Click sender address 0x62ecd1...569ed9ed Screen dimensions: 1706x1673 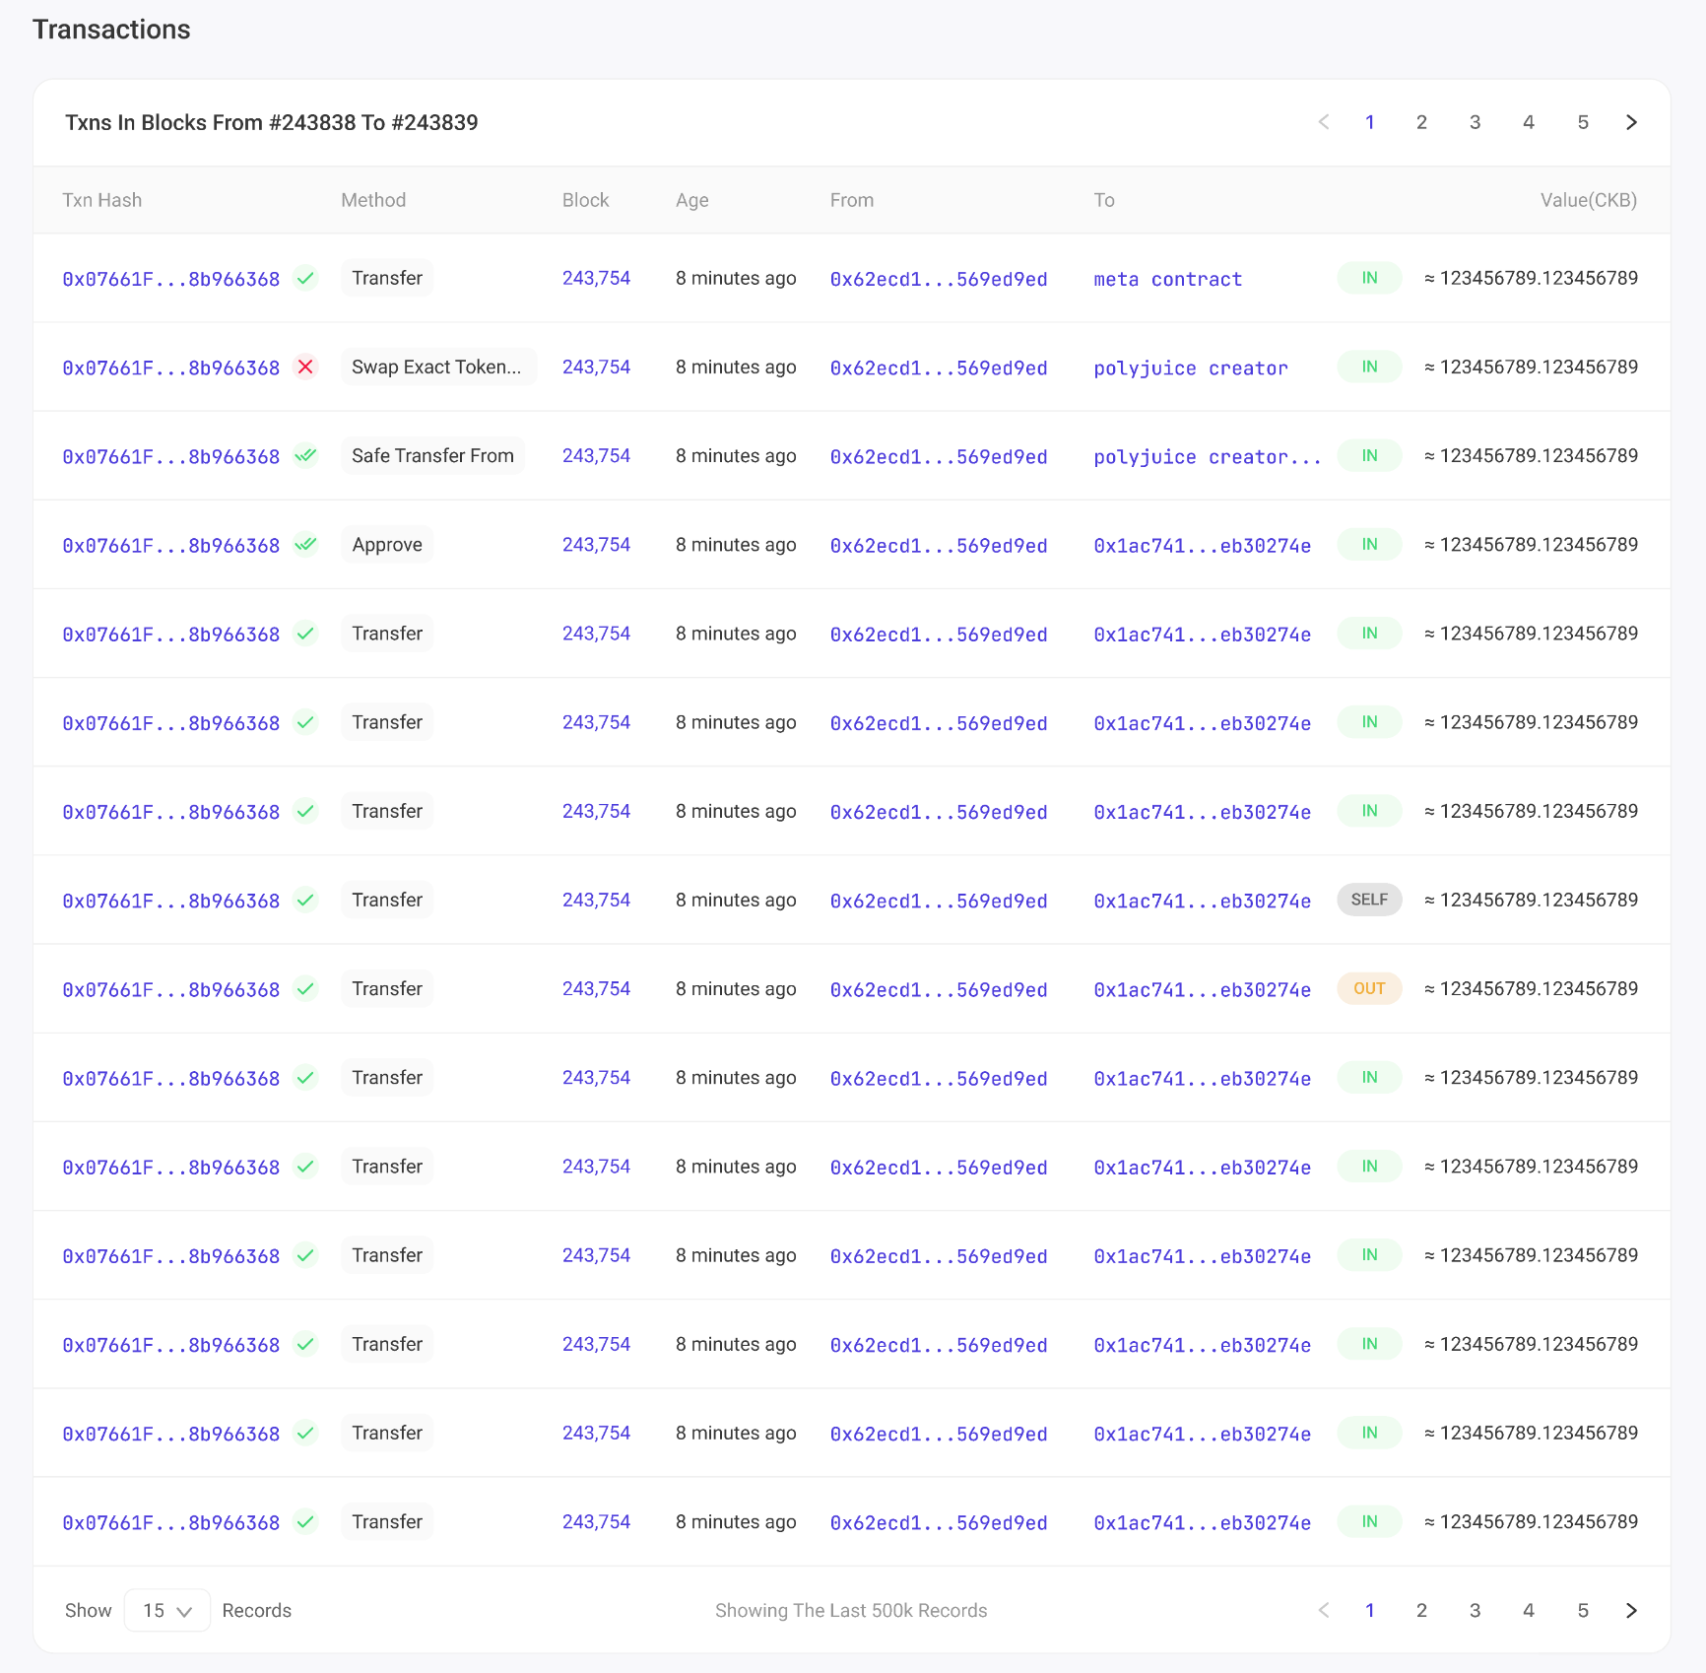point(939,279)
